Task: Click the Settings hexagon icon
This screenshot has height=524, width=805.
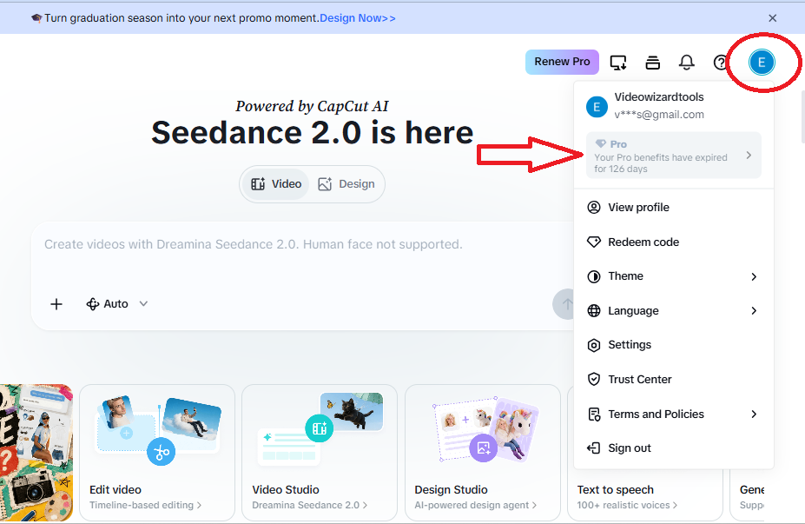Action: point(594,345)
